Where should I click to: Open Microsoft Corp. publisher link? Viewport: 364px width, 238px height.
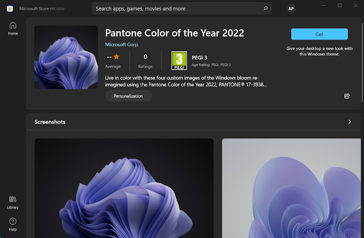122,44
